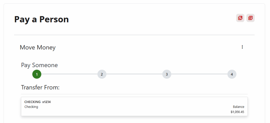This screenshot has width=270, height=123.
Task: Select the green step 1 circle
Action: [x=37, y=74]
